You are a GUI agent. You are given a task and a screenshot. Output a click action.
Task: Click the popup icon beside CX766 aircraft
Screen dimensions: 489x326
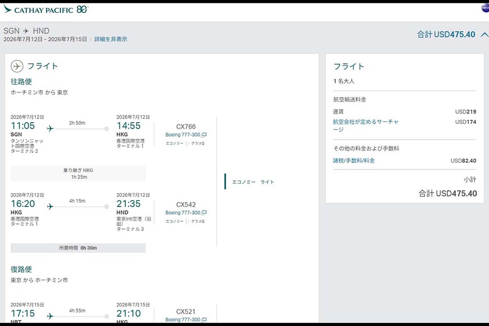pos(204,135)
